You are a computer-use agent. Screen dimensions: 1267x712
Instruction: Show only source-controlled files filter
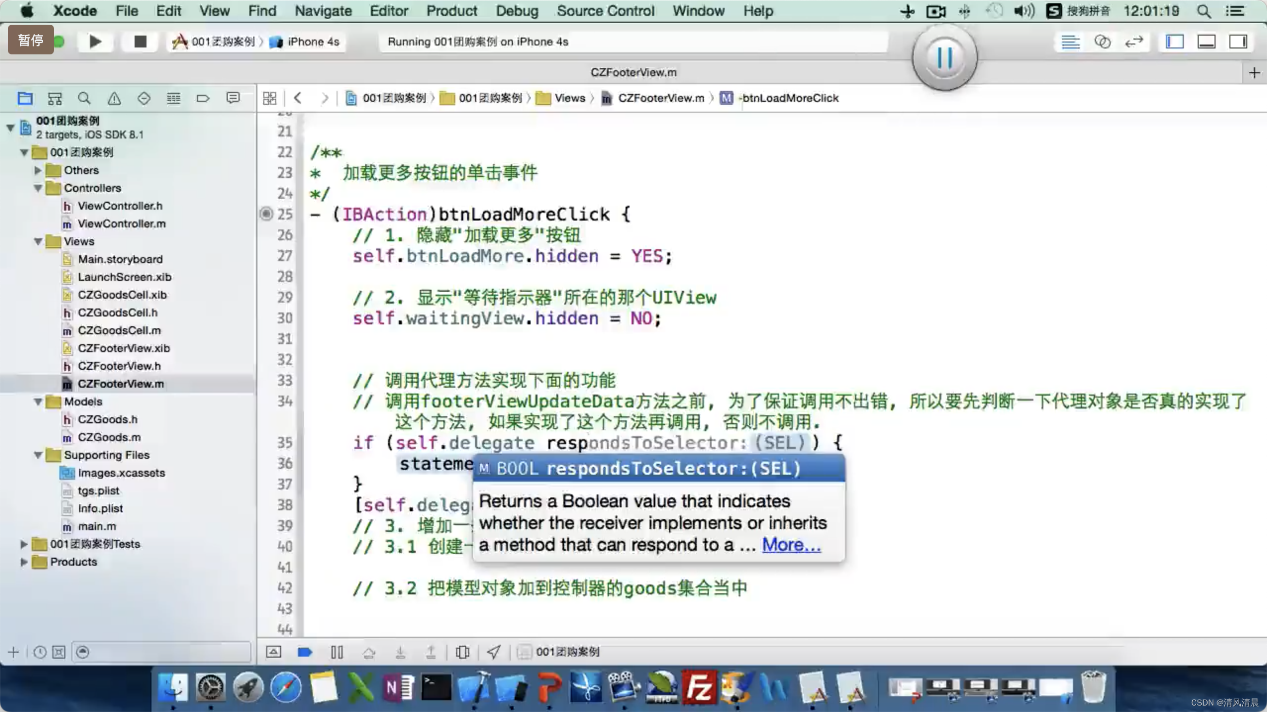[x=58, y=652]
